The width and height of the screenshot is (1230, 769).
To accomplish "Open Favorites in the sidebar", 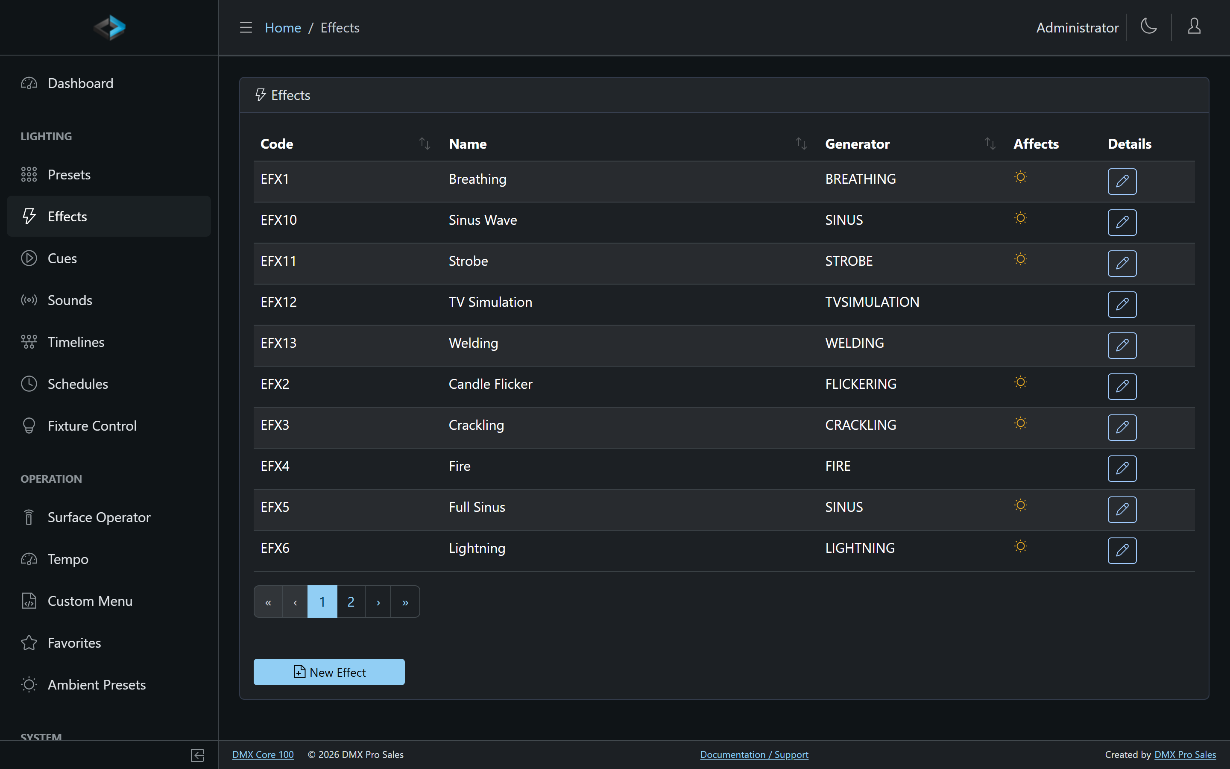I will pos(109,643).
